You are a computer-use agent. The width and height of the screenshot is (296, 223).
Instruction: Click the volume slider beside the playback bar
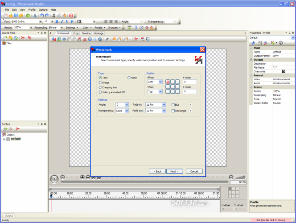(240, 177)
